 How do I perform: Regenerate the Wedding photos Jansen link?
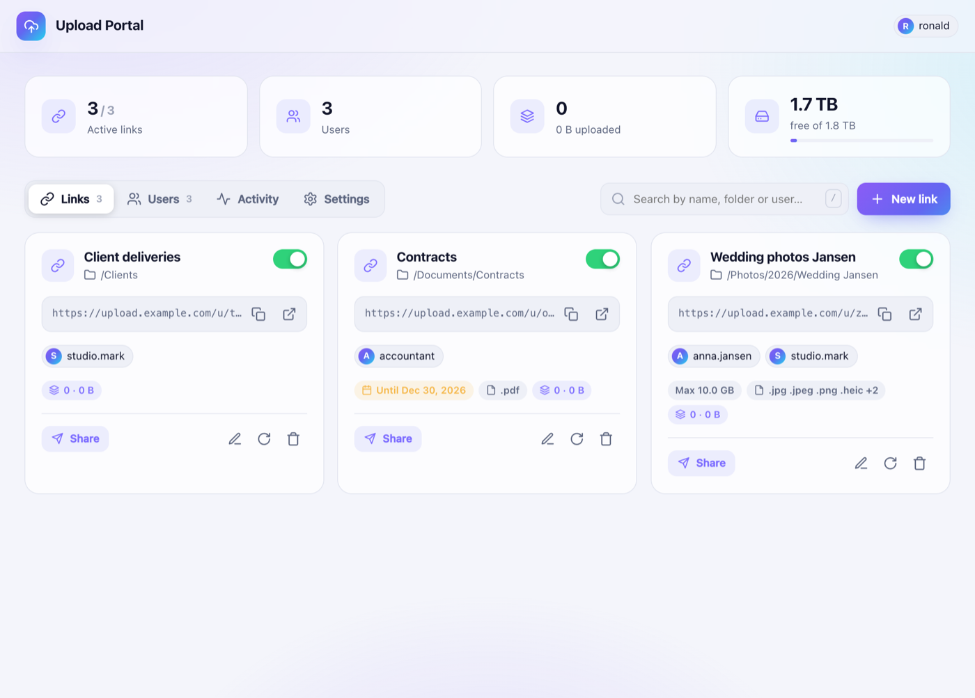(x=890, y=463)
